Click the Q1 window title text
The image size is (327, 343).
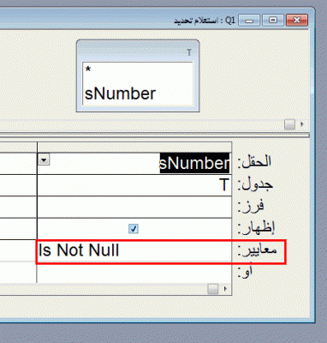[x=205, y=21]
